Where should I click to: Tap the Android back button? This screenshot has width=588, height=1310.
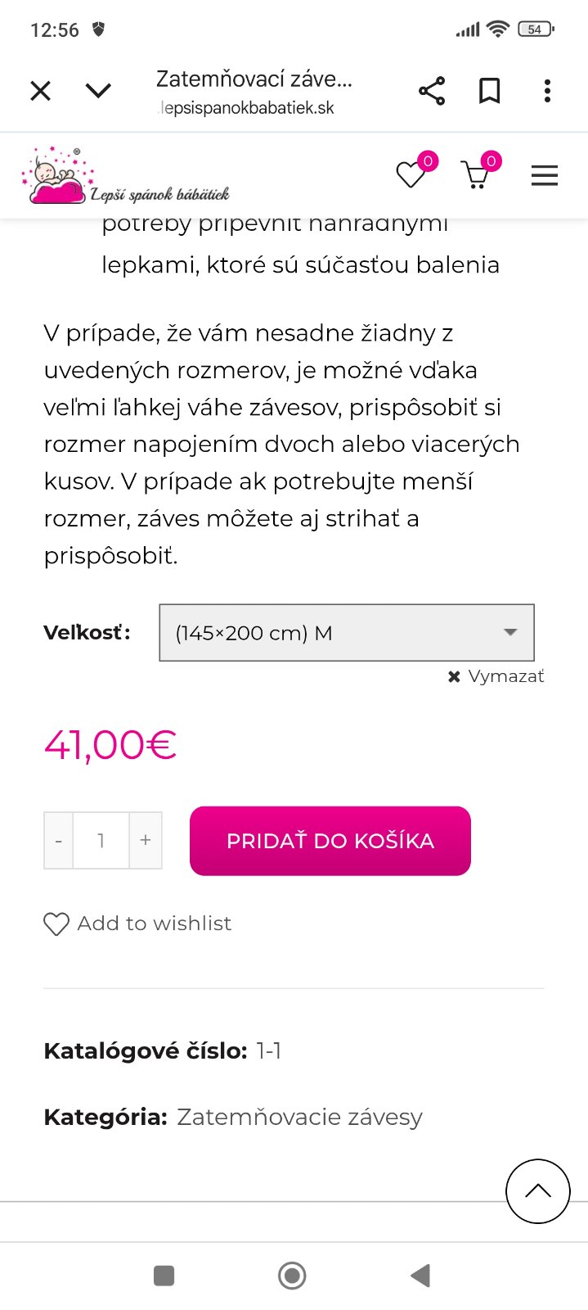(420, 1276)
